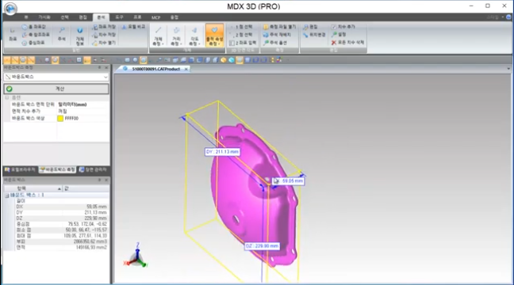Screen dimensions: 514x285
Task: Click the yellow FFFF00 color swatch
Action: 60,119
